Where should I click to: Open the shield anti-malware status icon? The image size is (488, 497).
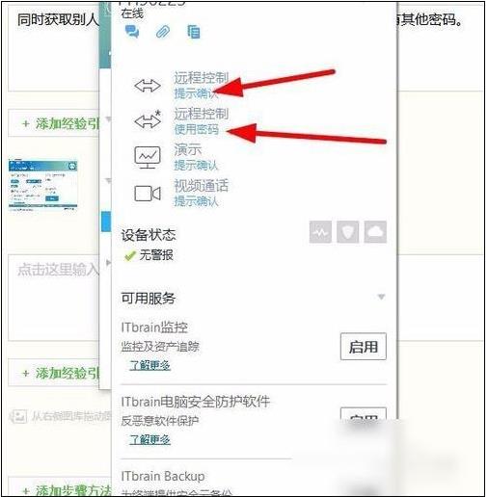pyautogui.click(x=348, y=232)
